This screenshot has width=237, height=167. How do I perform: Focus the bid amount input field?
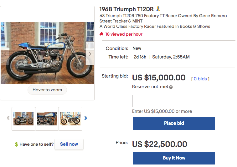tap(169, 101)
